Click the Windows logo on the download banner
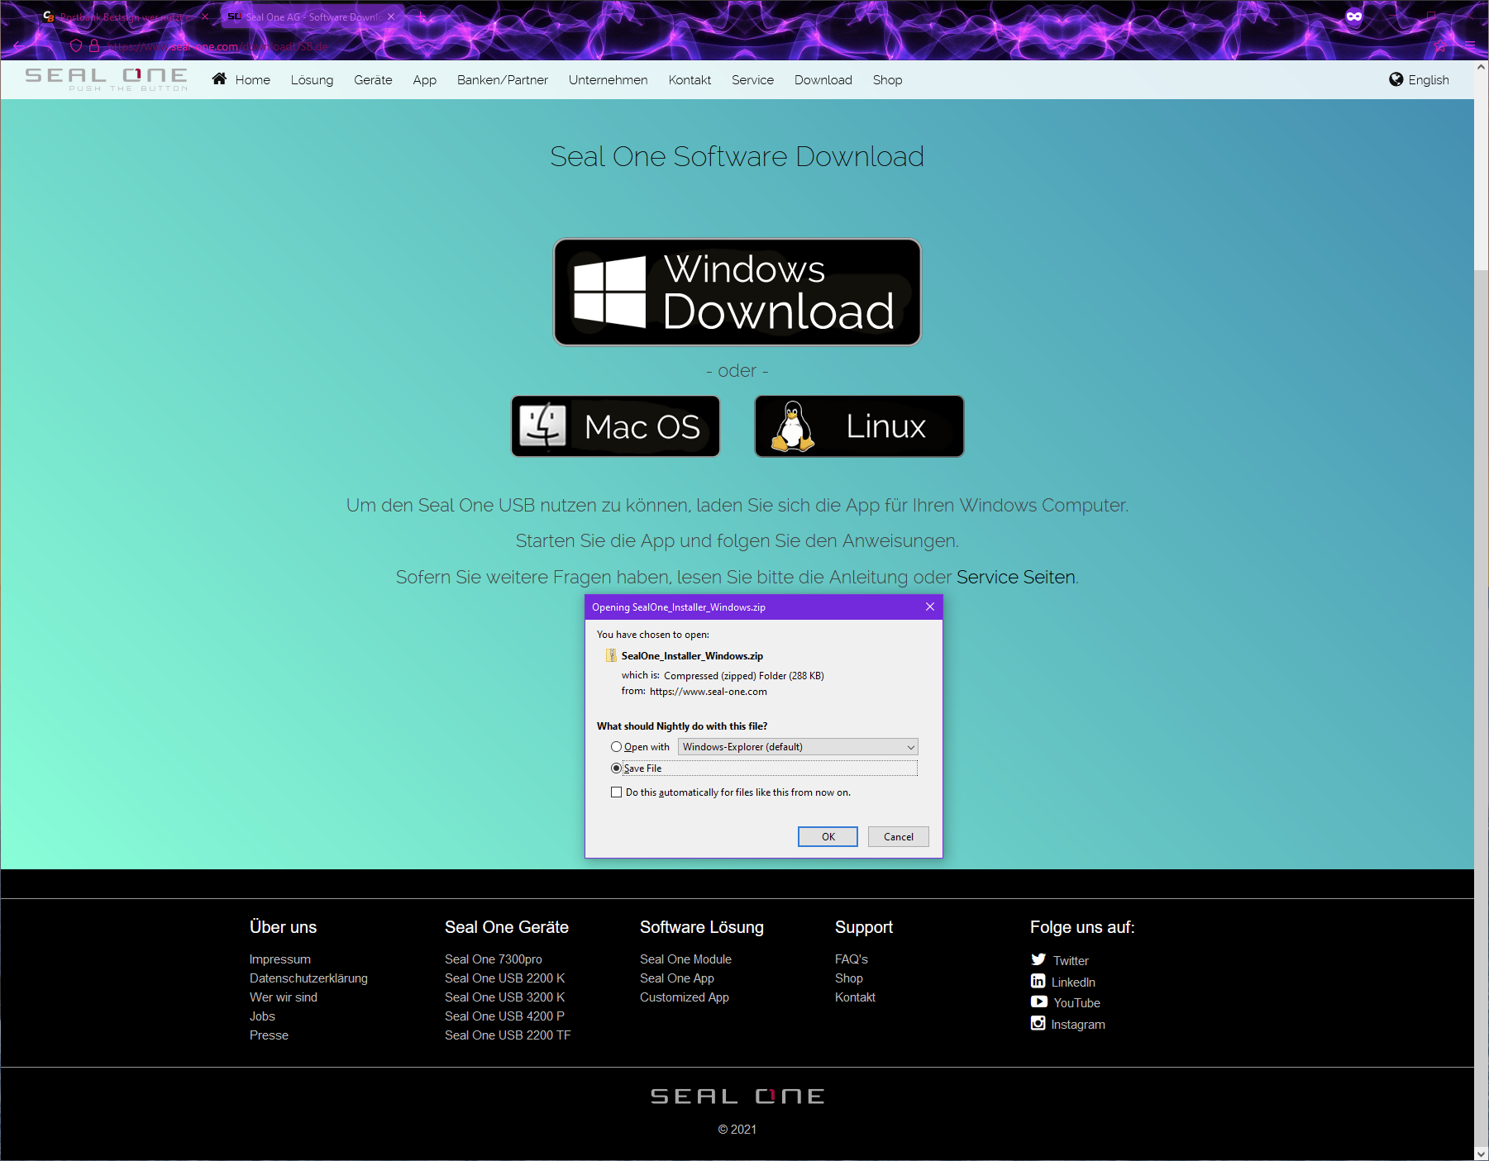The height and width of the screenshot is (1161, 1489). tap(609, 292)
